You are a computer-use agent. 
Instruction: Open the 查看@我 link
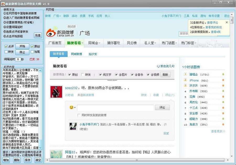click(x=216, y=32)
